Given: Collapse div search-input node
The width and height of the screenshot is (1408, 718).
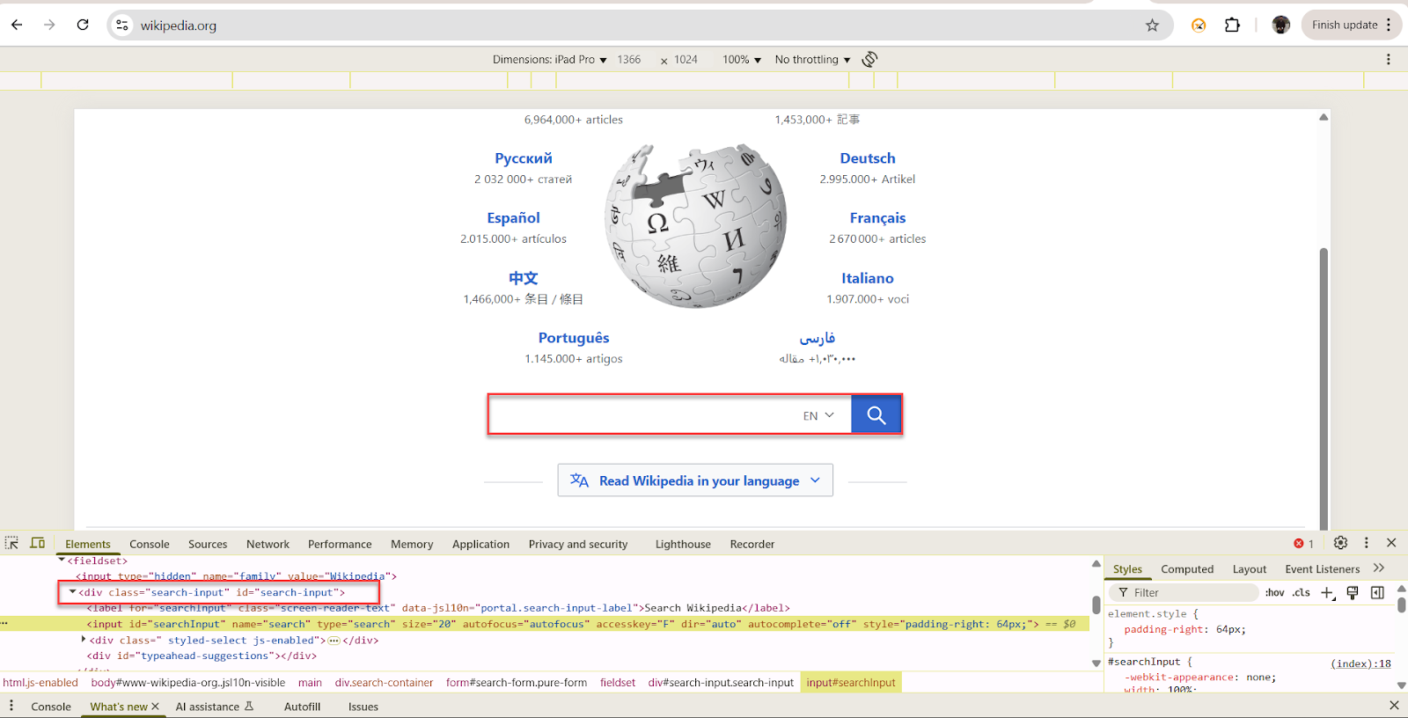Looking at the screenshot, I should pos(72,592).
